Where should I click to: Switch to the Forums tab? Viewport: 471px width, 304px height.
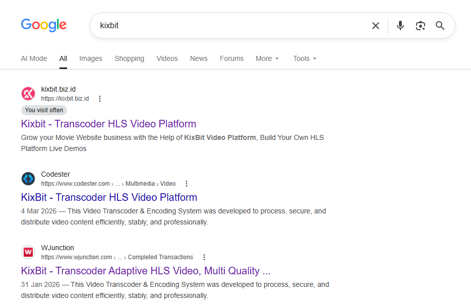(231, 58)
